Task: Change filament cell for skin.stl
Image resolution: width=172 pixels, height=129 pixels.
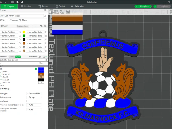Action: [41, 77]
